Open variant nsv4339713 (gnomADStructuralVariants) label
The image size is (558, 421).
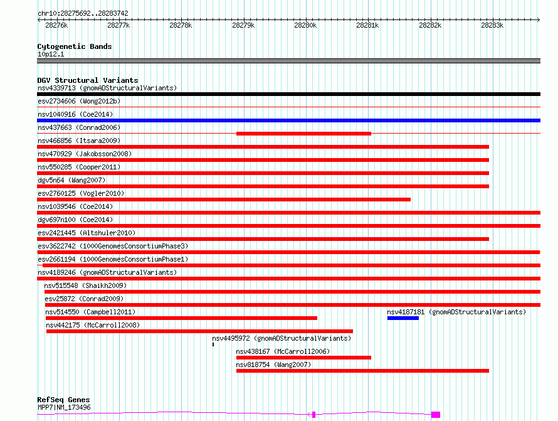107,88
